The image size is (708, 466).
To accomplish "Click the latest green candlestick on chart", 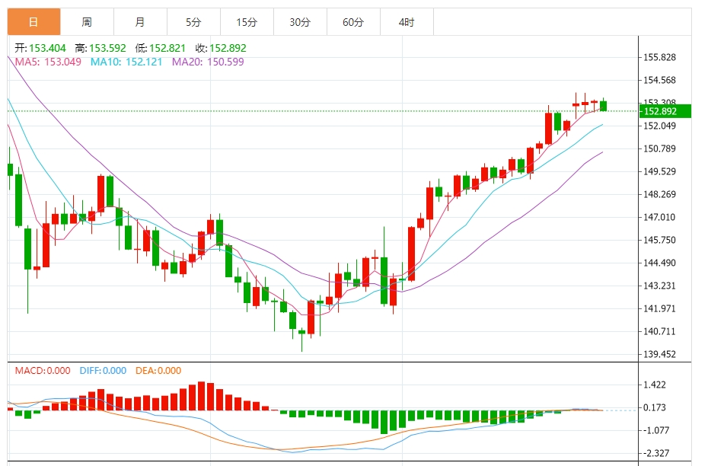I will [x=603, y=106].
